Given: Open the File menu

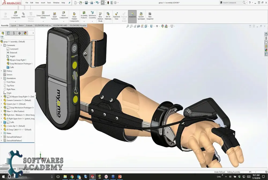Looking at the screenshot, I should [27, 3].
